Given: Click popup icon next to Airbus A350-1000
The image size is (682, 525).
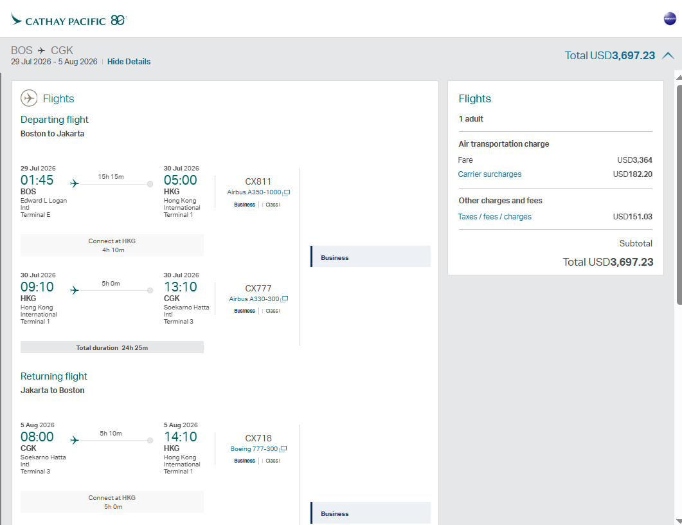Looking at the screenshot, I should pyautogui.click(x=286, y=192).
